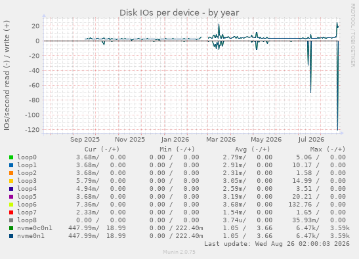Click loop7 average value 1.54m

[x=234, y=212]
